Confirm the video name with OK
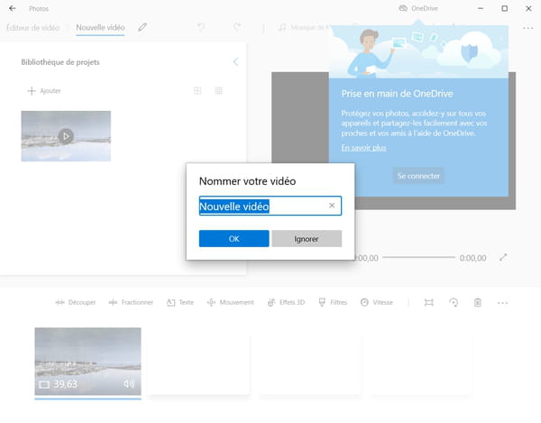This screenshot has height=423, width=541. click(234, 238)
